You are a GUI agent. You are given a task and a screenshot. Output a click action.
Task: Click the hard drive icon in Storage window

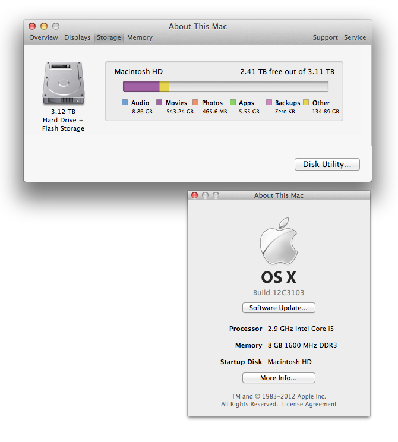[64, 83]
